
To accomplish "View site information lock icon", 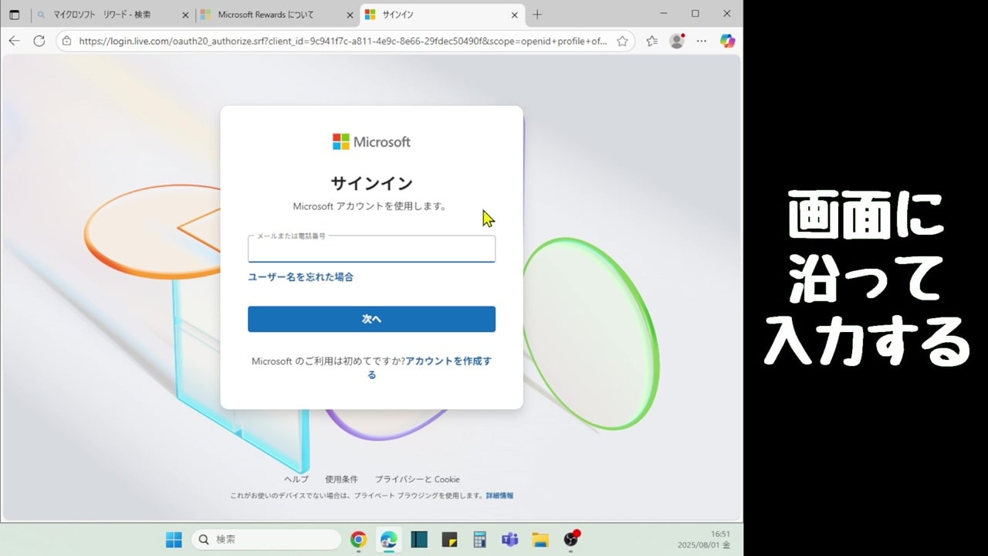I will pos(67,41).
